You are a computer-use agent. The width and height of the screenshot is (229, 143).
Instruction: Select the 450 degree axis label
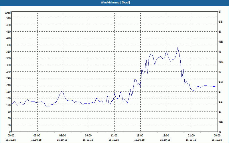tap(9, 32)
